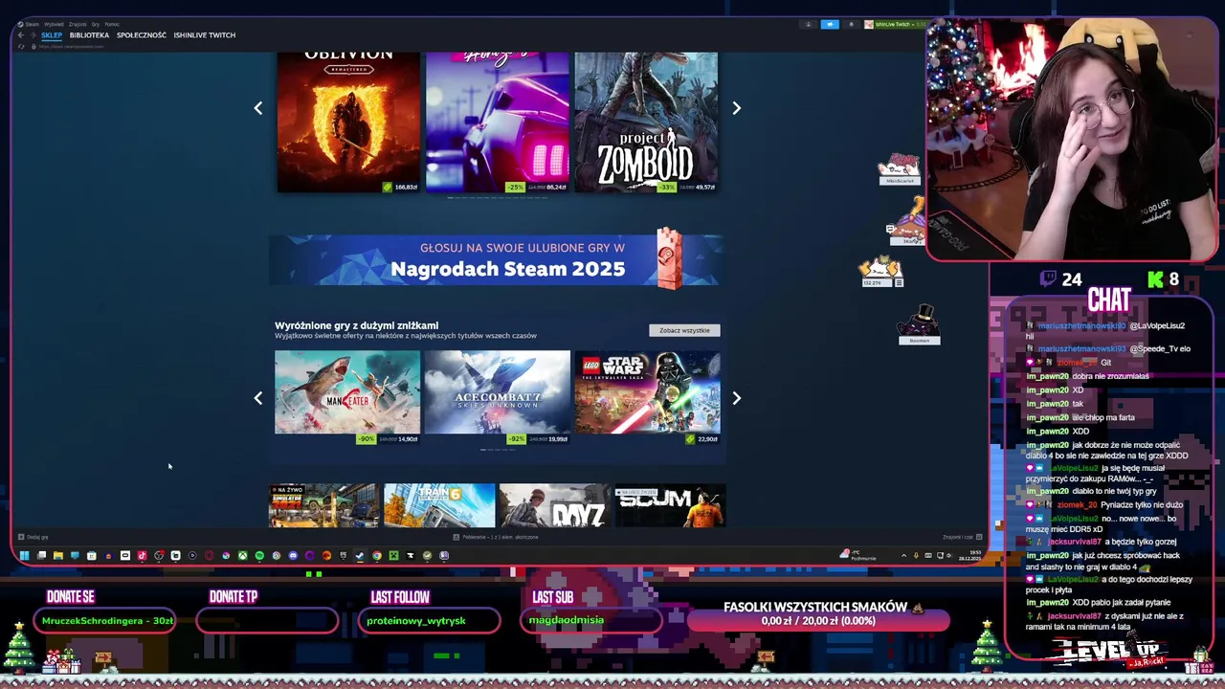
Task: Open Spotify from the taskbar
Action: pos(259,555)
